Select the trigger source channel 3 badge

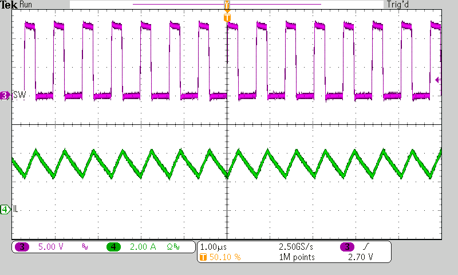[348, 247]
